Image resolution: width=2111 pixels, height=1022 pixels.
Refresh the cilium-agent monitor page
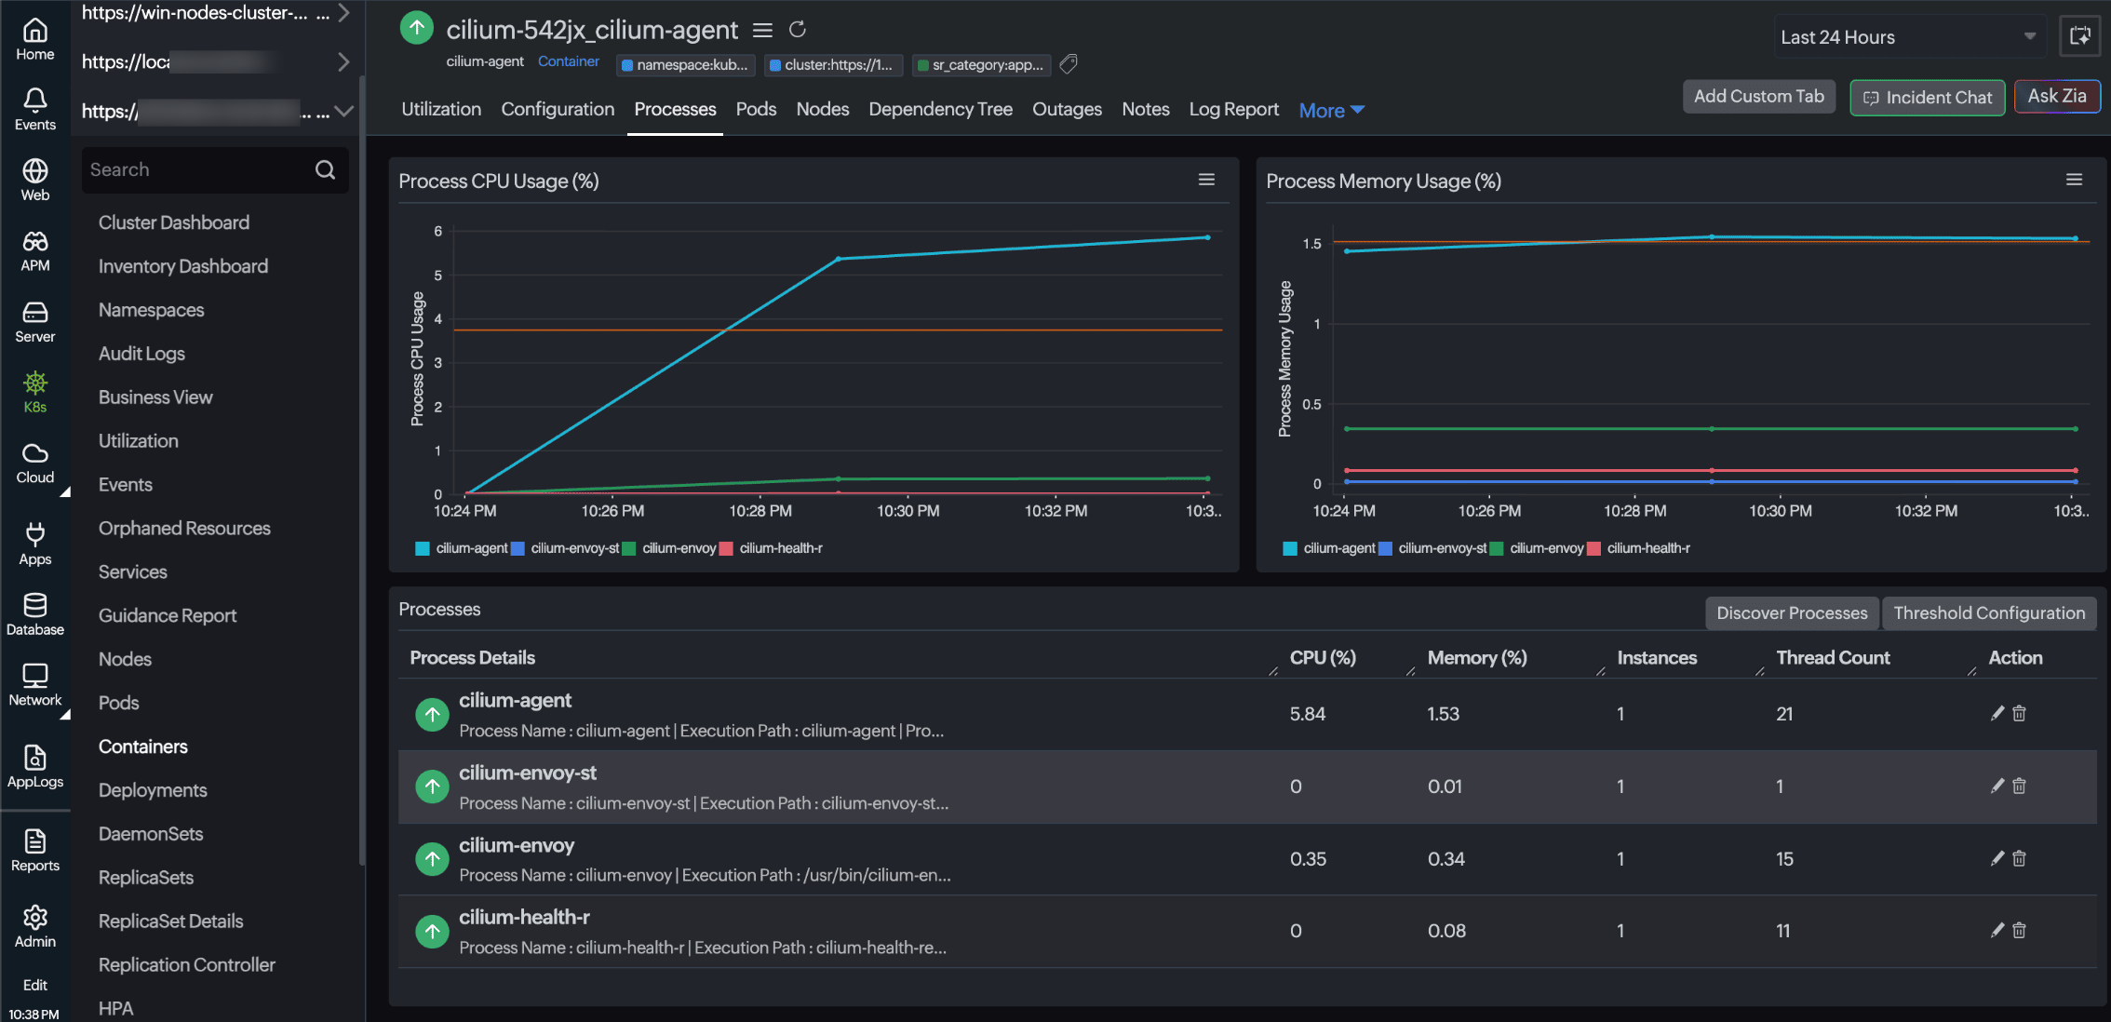(798, 30)
